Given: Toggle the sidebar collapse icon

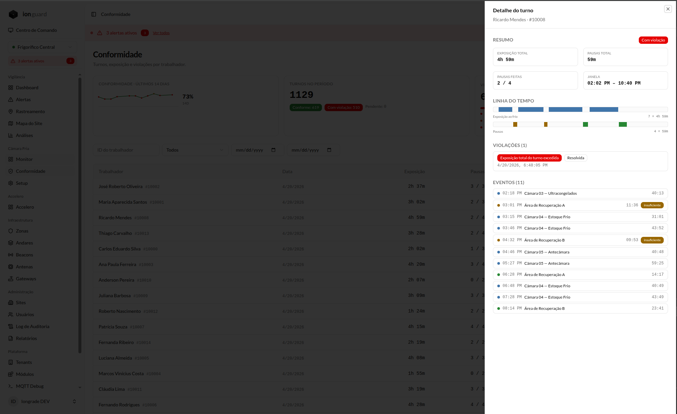Looking at the screenshot, I should point(94,14).
